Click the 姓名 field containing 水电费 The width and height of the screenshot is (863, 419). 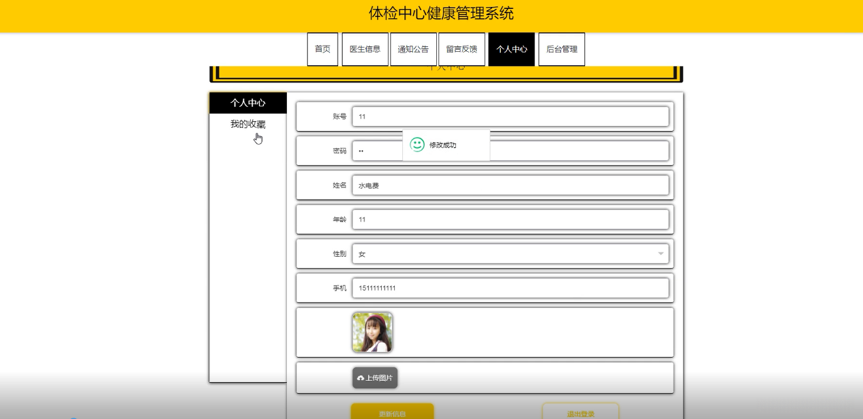click(x=511, y=185)
